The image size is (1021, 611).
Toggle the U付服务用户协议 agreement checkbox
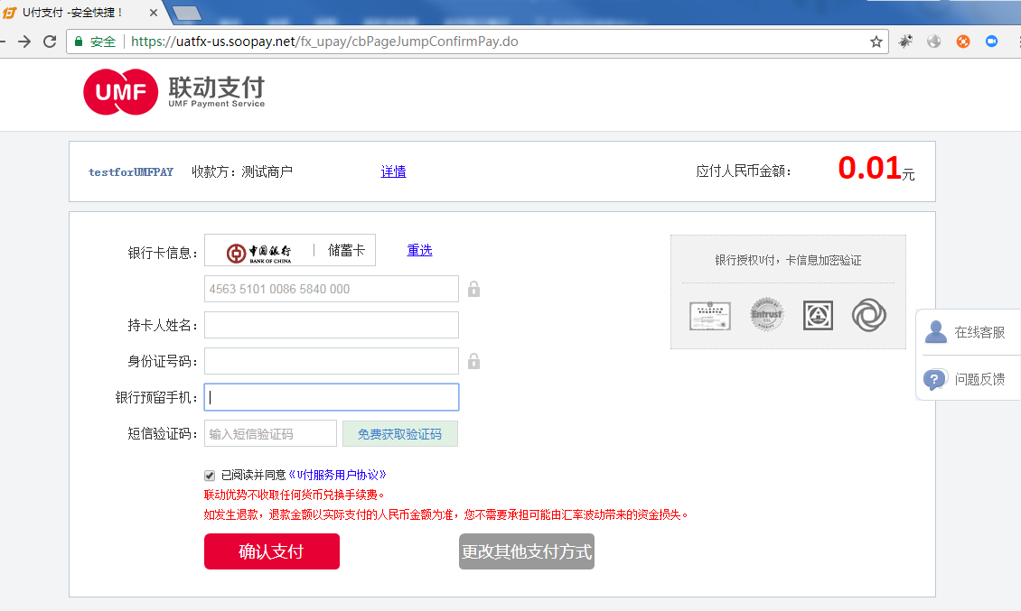coord(208,474)
